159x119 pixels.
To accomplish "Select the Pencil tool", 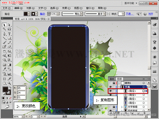I will point(9,43).
